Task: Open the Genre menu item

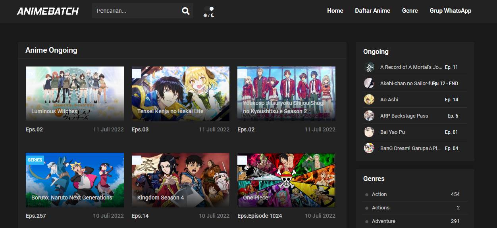Action: (410, 11)
